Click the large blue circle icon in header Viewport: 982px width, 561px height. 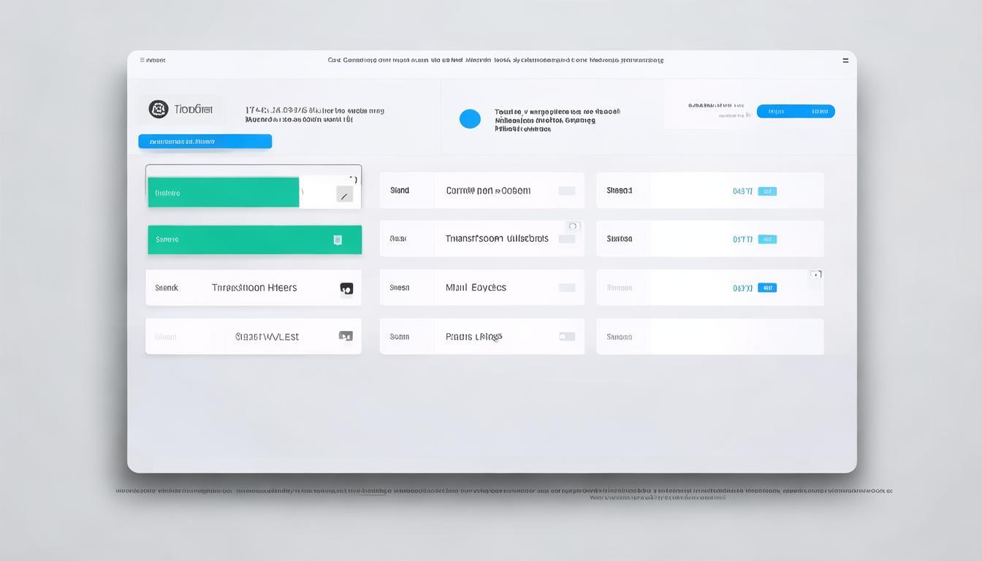pos(470,119)
